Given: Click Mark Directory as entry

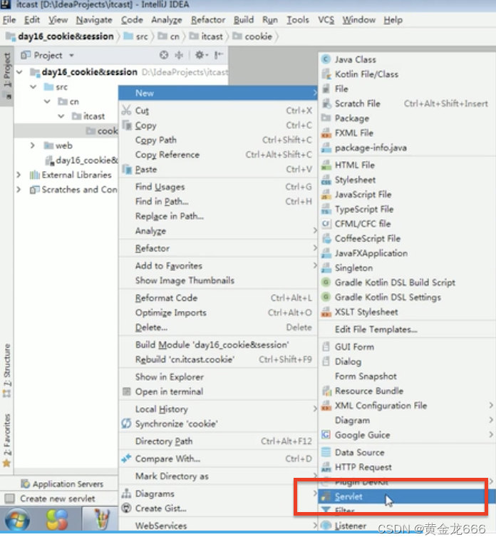Looking at the screenshot, I should coord(218,476).
